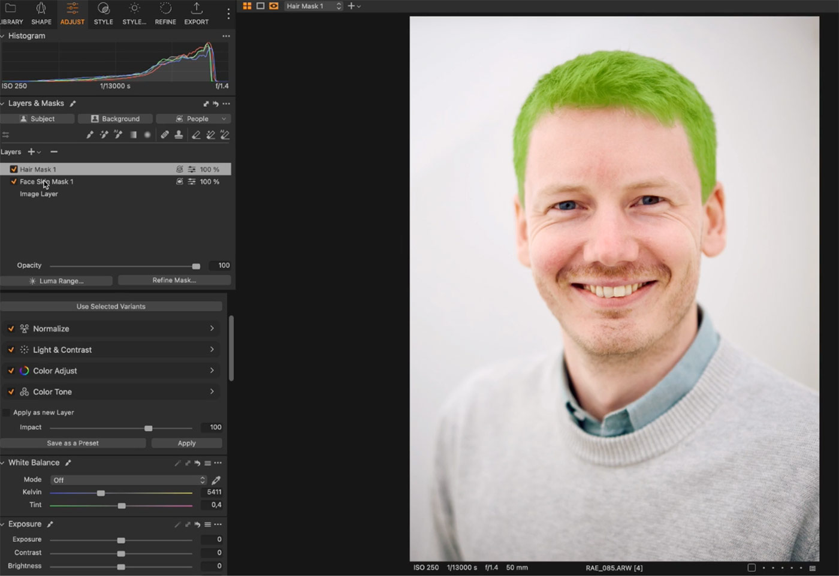The image size is (839, 576).
Task: Select the Erase Mask tool
Action: tap(196, 135)
